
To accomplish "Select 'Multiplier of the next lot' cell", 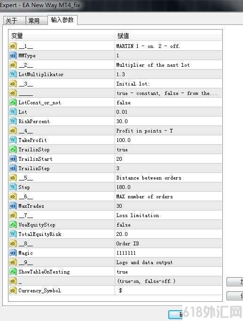I will (168, 65).
